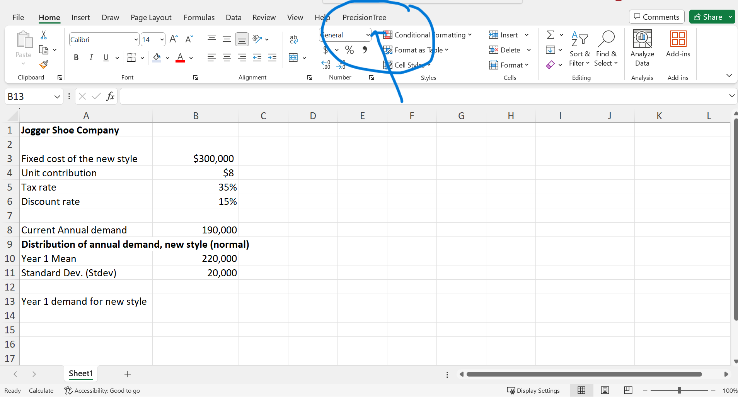Click the AutoSum icon

551,35
